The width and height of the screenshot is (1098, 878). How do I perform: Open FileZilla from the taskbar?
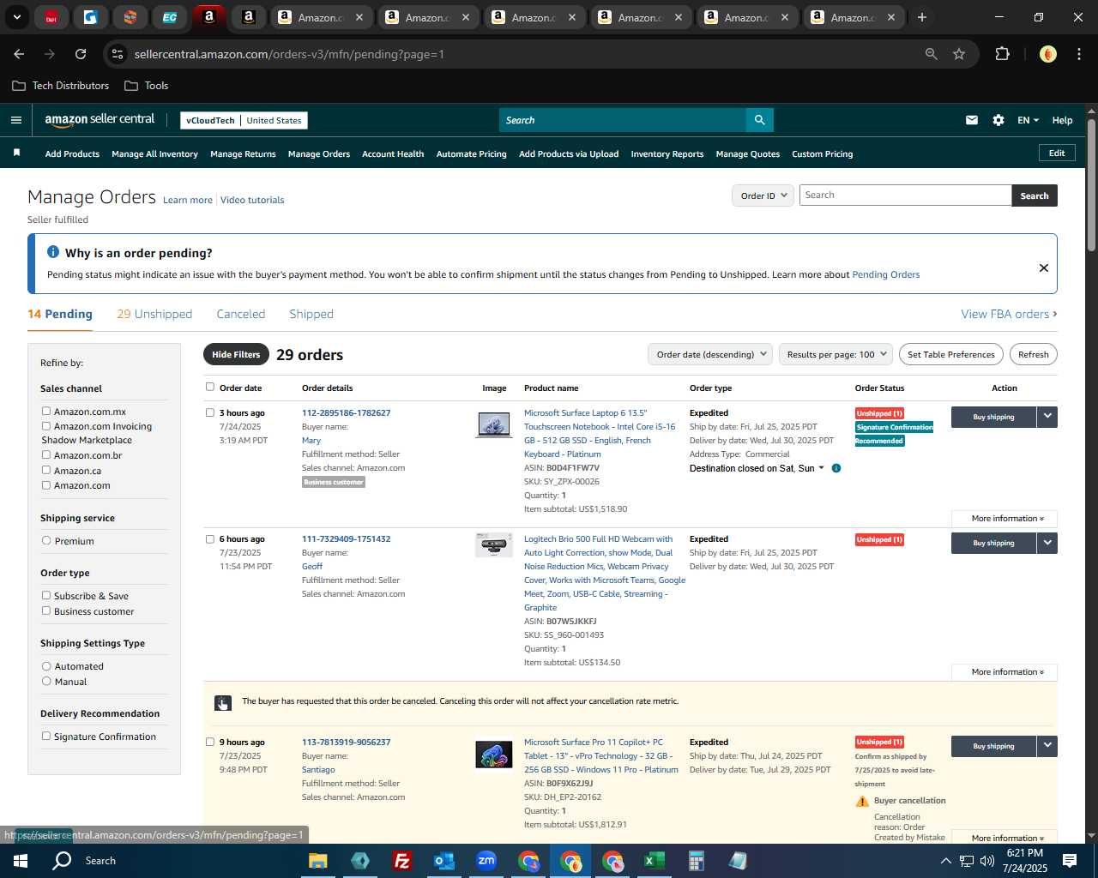click(401, 861)
